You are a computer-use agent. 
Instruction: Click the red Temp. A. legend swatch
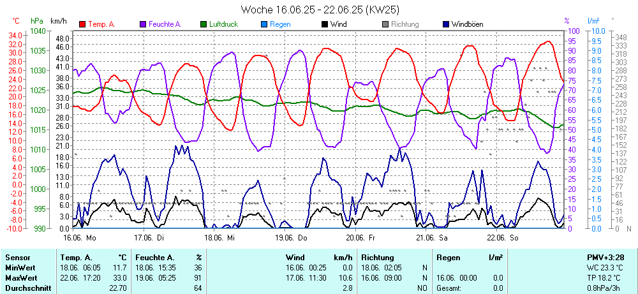pos(82,24)
